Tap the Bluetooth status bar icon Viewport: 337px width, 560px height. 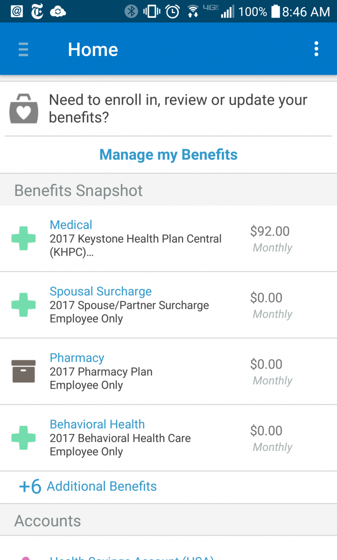pyautogui.click(x=131, y=11)
